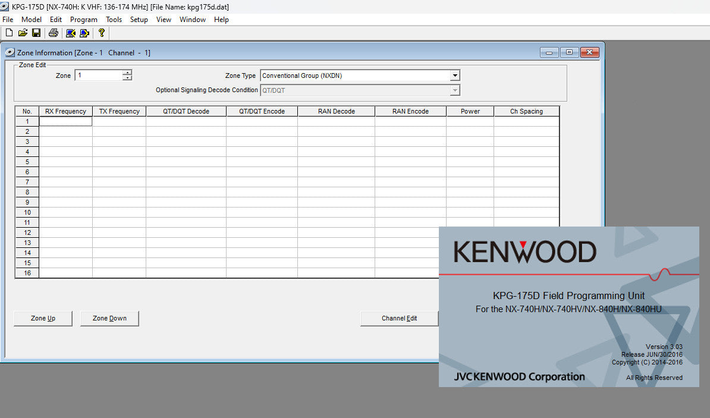Open the View menu
The width and height of the screenshot is (710, 418).
pyautogui.click(x=164, y=20)
